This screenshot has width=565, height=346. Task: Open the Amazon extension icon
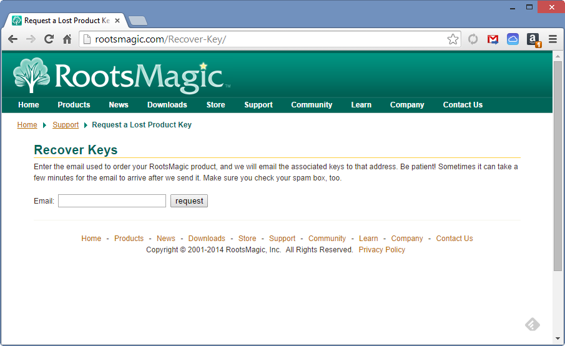533,39
